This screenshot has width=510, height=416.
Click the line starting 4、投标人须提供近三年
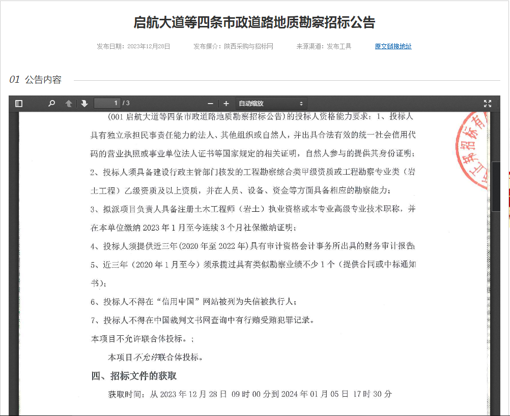pyautogui.click(x=253, y=246)
